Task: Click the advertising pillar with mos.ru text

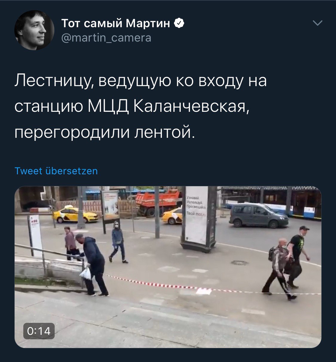Action: 199,219
